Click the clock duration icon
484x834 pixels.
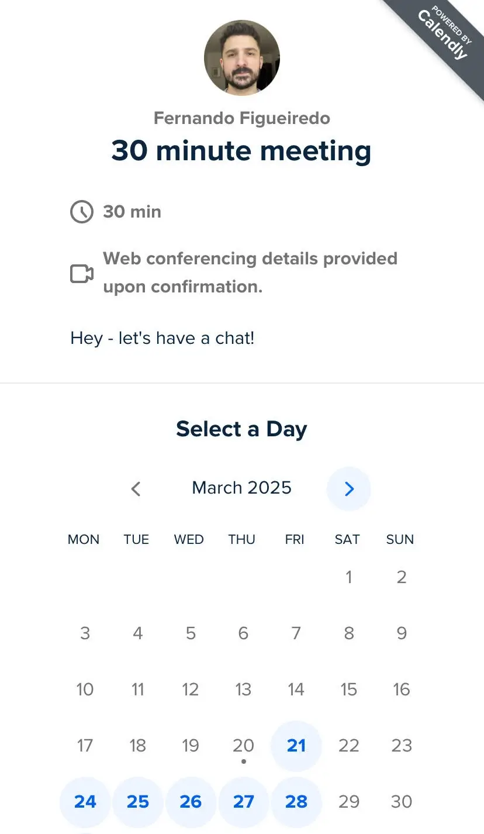[x=82, y=212]
